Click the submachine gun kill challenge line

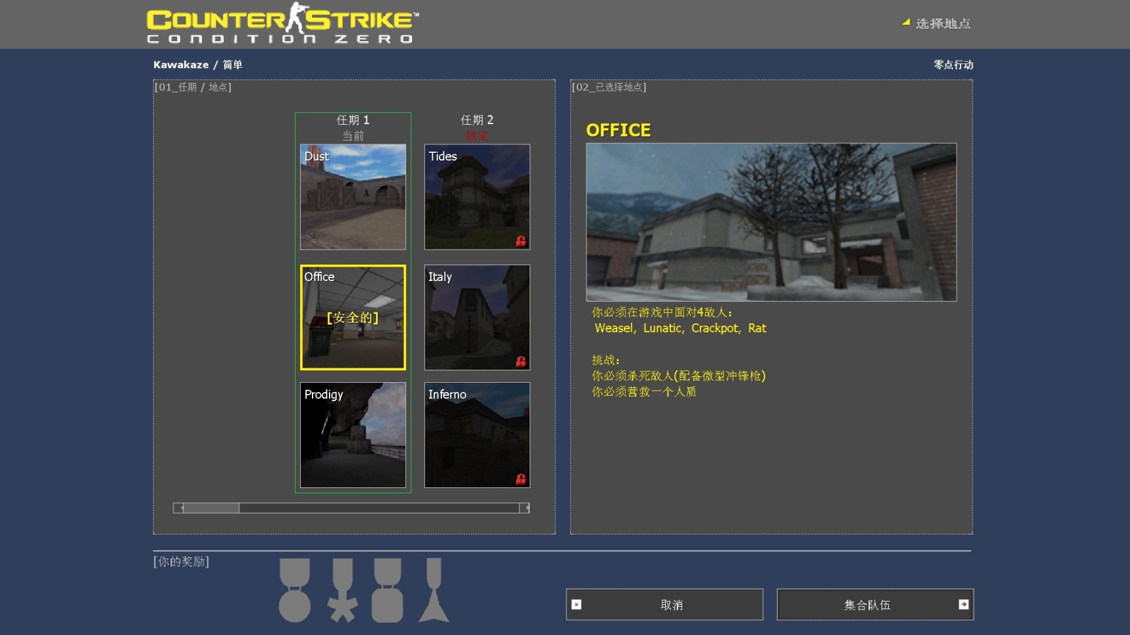679,376
